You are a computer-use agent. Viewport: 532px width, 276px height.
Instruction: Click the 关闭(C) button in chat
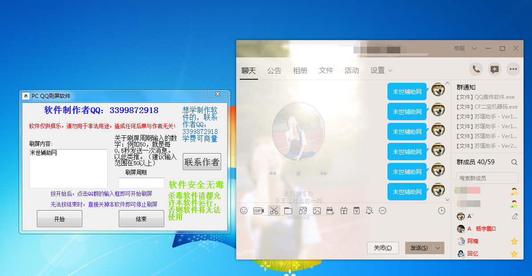point(383,248)
